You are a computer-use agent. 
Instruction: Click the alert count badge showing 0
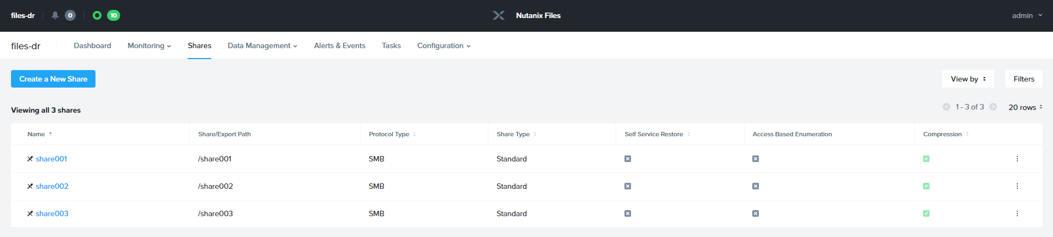pos(70,15)
